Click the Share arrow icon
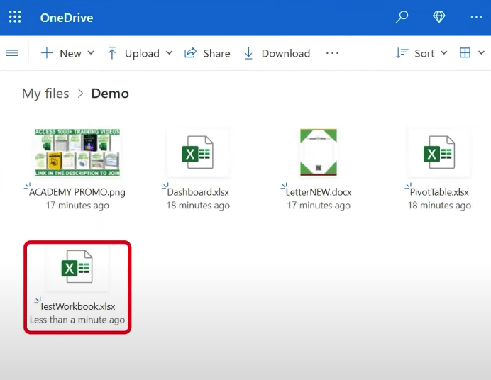Image resolution: width=491 pixels, height=380 pixels. pos(190,53)
